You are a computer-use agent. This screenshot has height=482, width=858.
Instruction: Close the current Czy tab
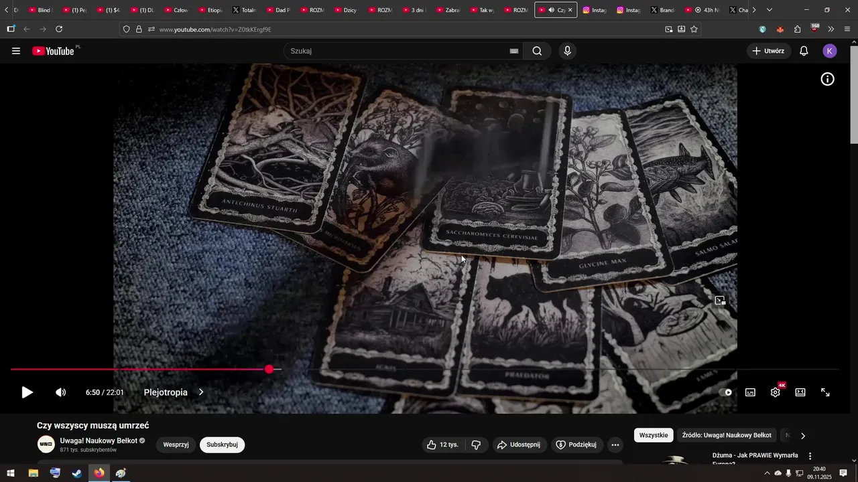tap(570, 10)
